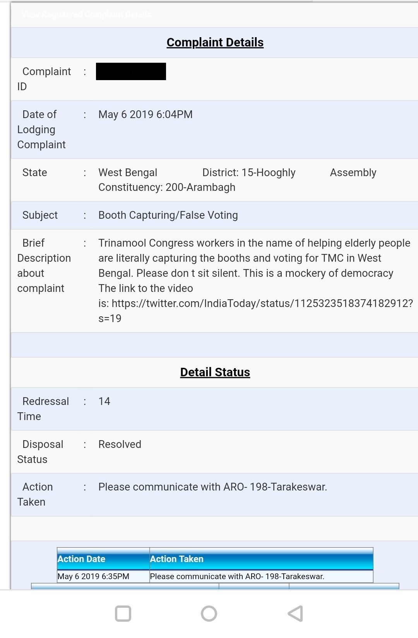418x638 pixels.
Task: Tap the 'West Bengal' state value
Action: pyautogui.click(x=128, y=173)
